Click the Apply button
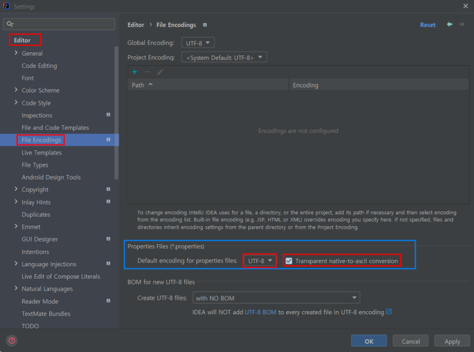The height and width of the screenshot is (352, 474). pos(452,341)
